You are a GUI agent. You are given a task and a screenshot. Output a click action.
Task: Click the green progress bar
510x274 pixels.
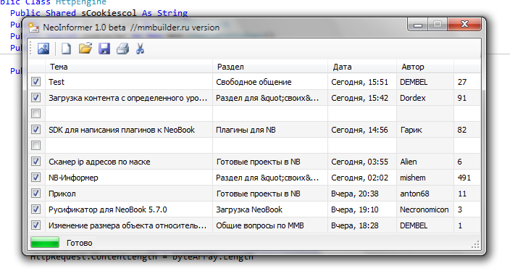click(45, 242)
